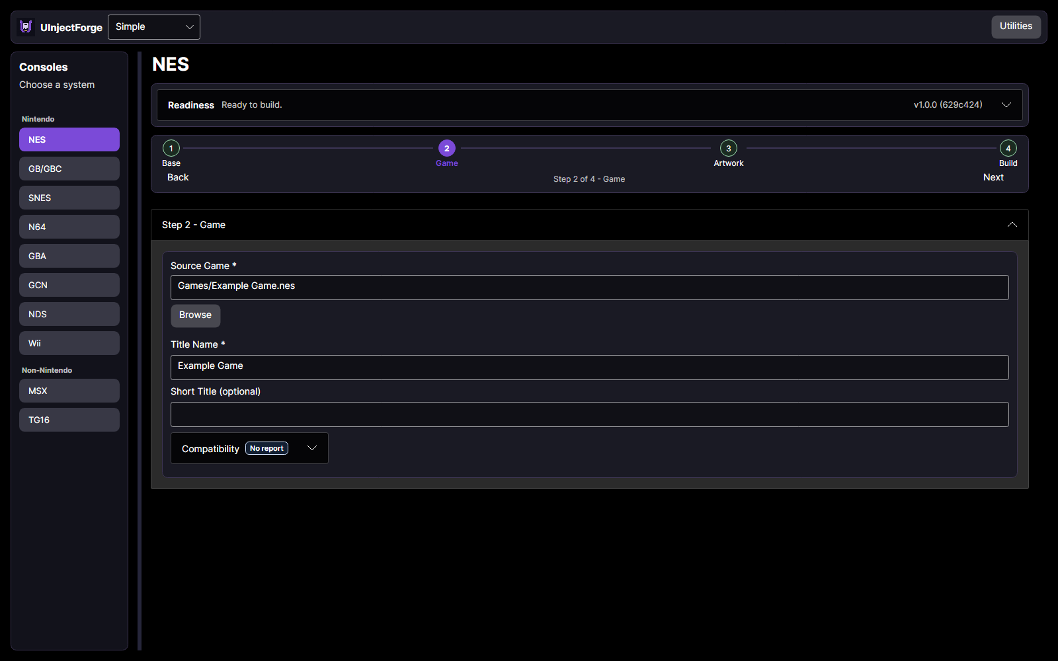
Task: Go to step 3 Artwork circle
Action: (729, 148)
